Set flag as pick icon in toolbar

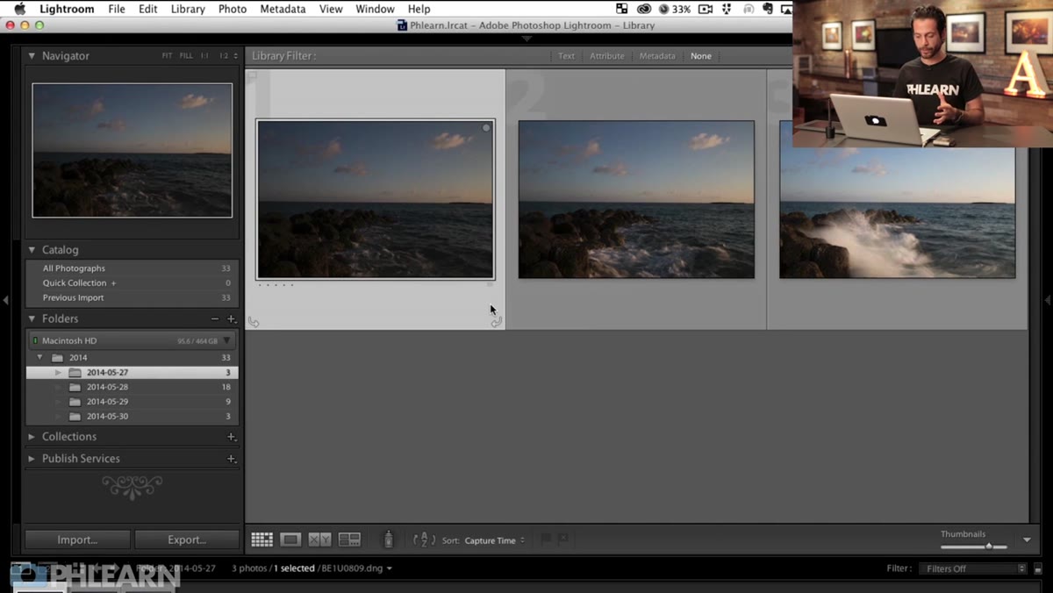coord(546,539)
